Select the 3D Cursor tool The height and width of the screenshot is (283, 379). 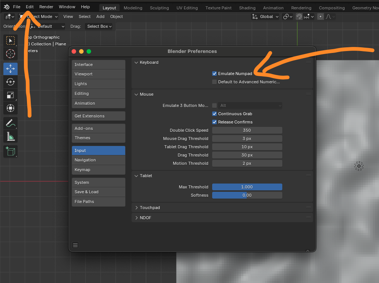10,54
